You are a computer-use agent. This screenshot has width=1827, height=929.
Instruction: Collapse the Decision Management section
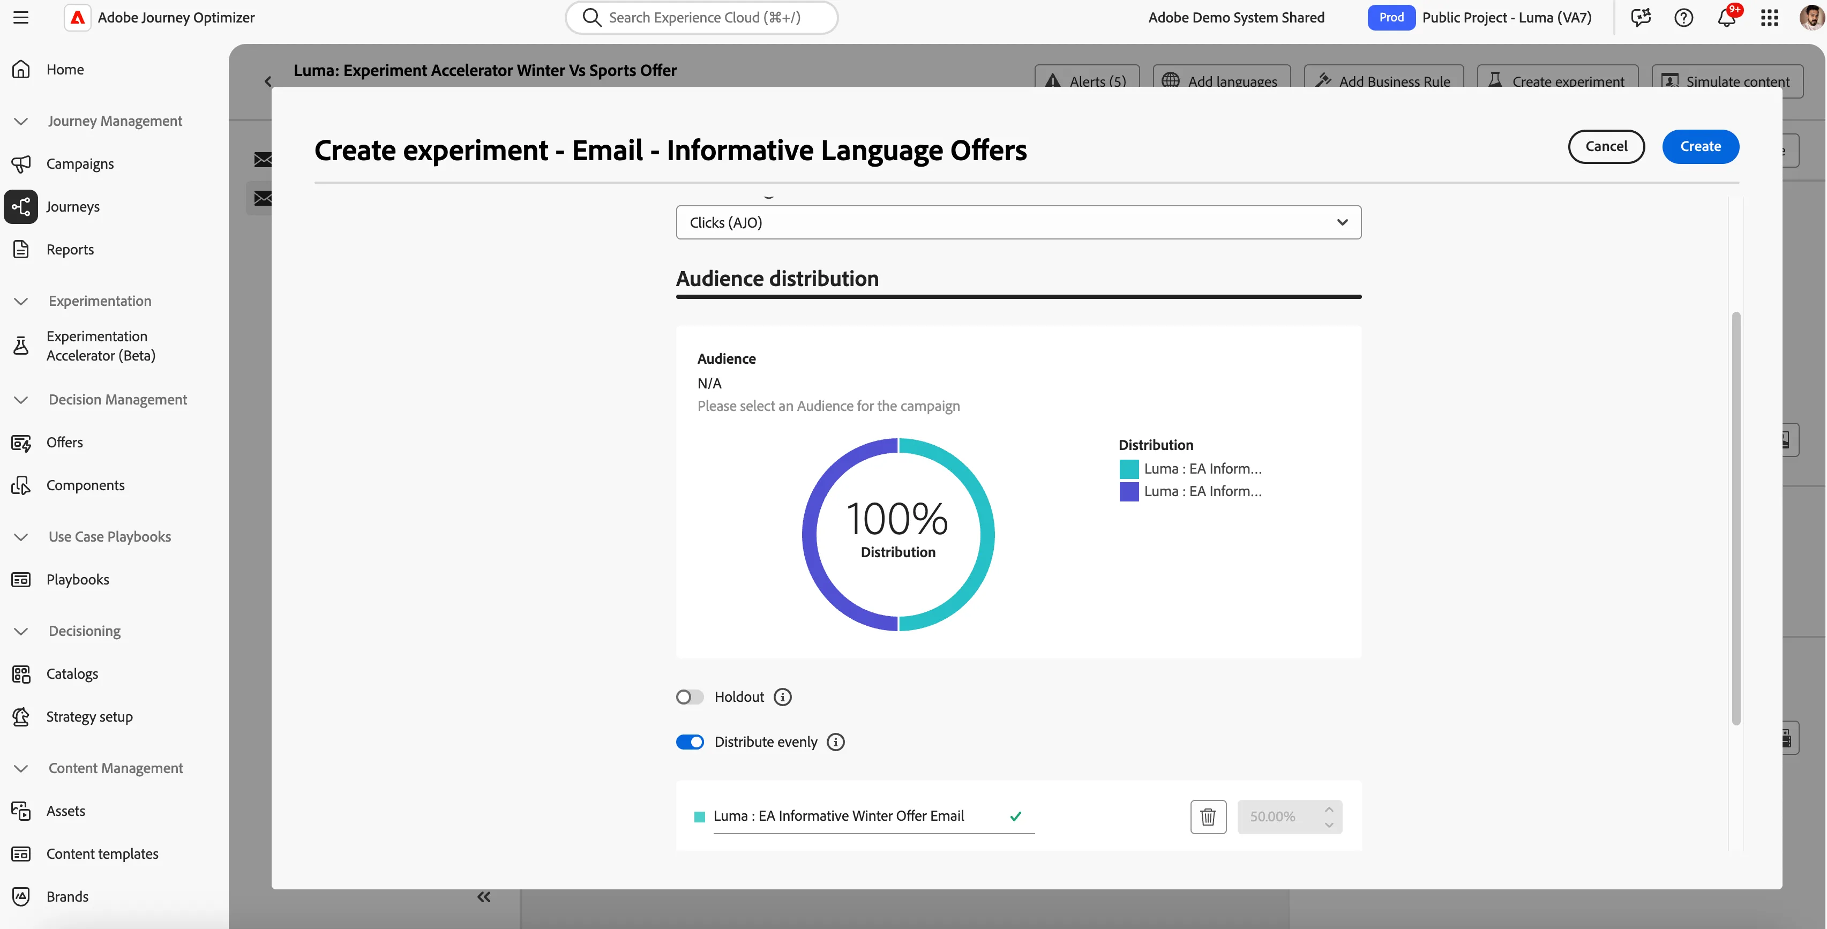coord(21,400)
